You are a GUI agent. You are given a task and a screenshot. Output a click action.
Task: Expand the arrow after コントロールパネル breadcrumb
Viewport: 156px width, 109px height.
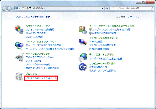[x=45, y=8]
